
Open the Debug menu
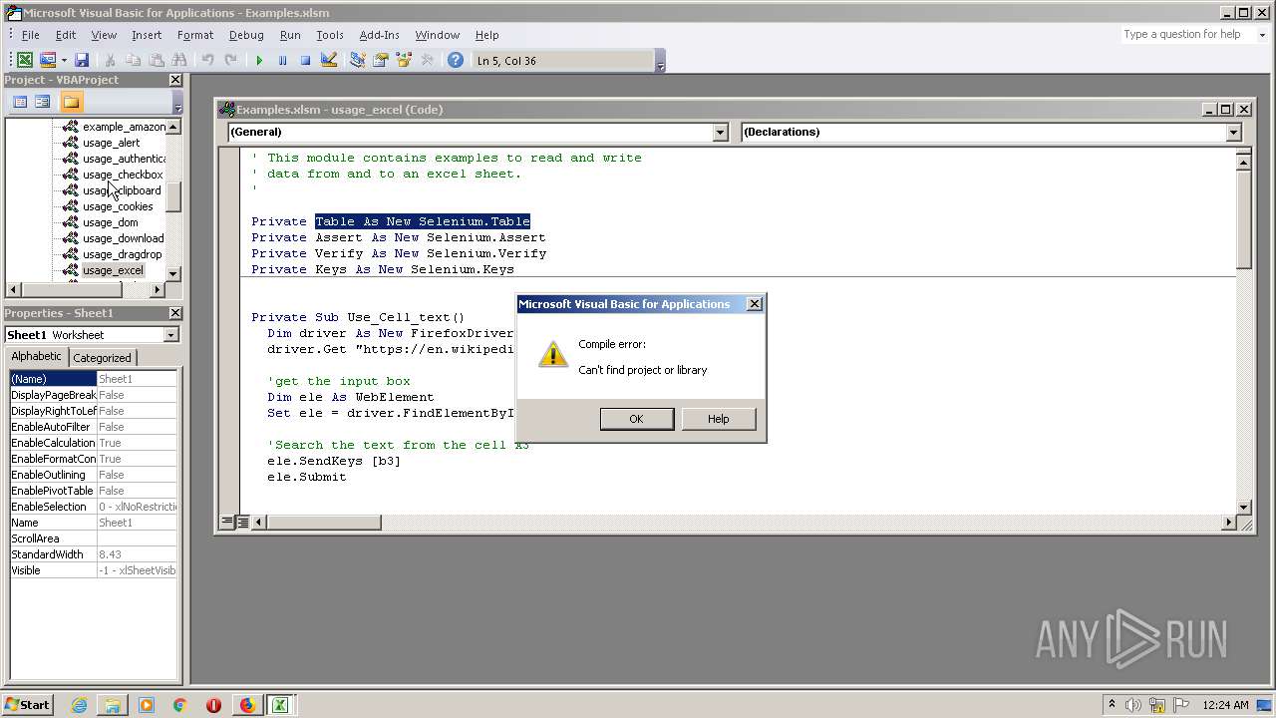pos(246,35)
